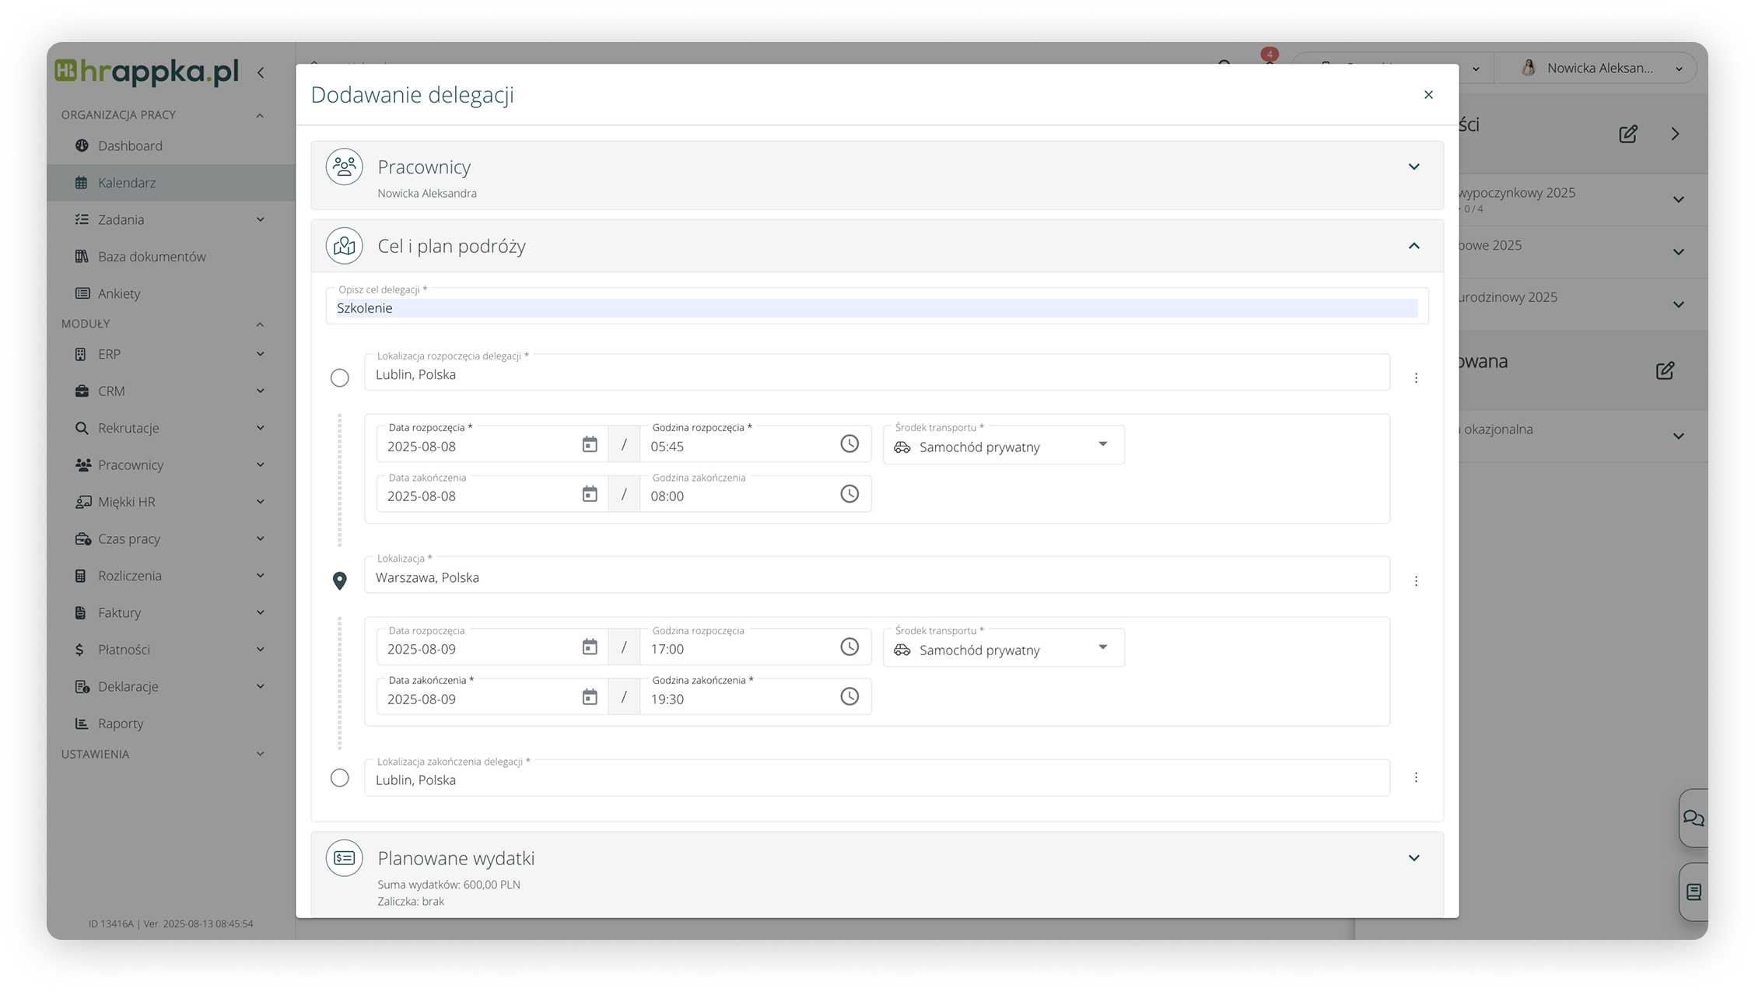
Task: Select radio circle next to start location
Action: click(340, 378)
